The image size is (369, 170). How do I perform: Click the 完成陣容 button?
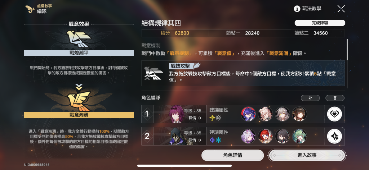(x=320, y=23)
